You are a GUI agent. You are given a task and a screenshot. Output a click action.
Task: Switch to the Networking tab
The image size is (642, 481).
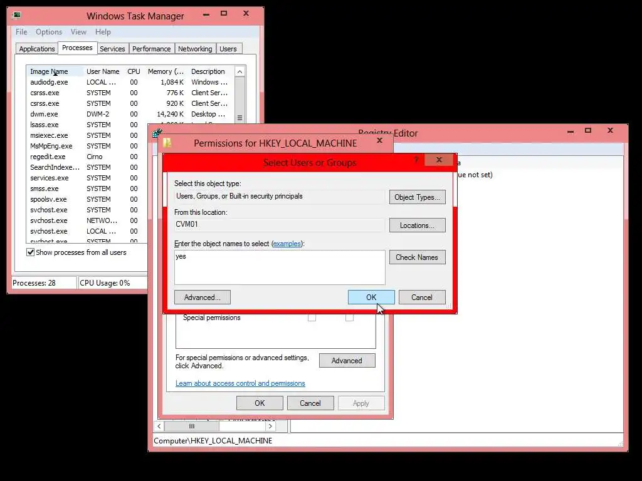point(195,49)
